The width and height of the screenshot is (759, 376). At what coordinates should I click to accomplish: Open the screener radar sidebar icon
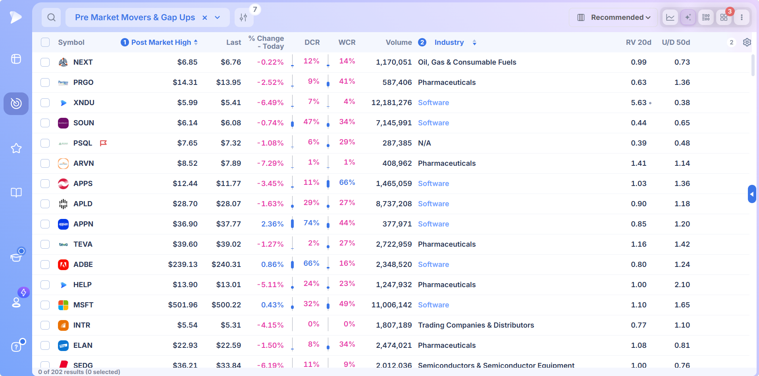(x=16, y=104)
